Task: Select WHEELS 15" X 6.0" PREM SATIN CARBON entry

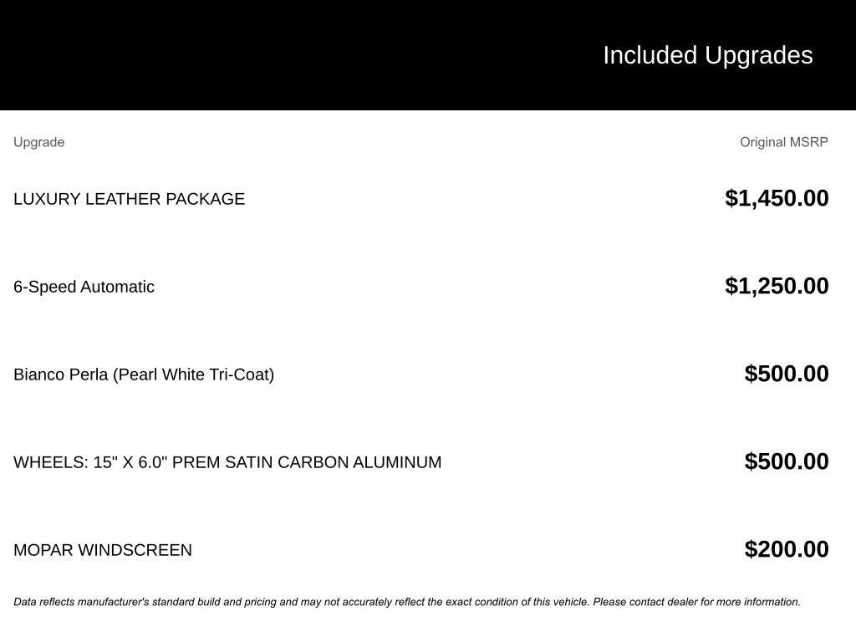Action: pyautogui.click(x=227, y=462)
